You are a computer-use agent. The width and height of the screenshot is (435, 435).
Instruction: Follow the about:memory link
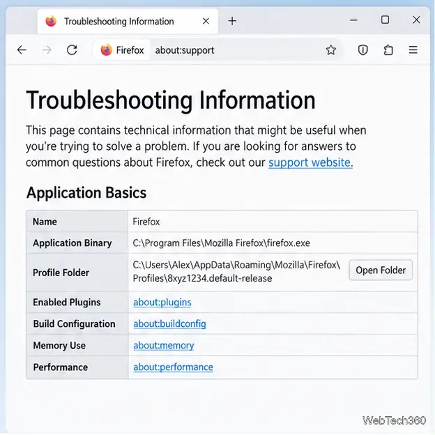[163, 346]
